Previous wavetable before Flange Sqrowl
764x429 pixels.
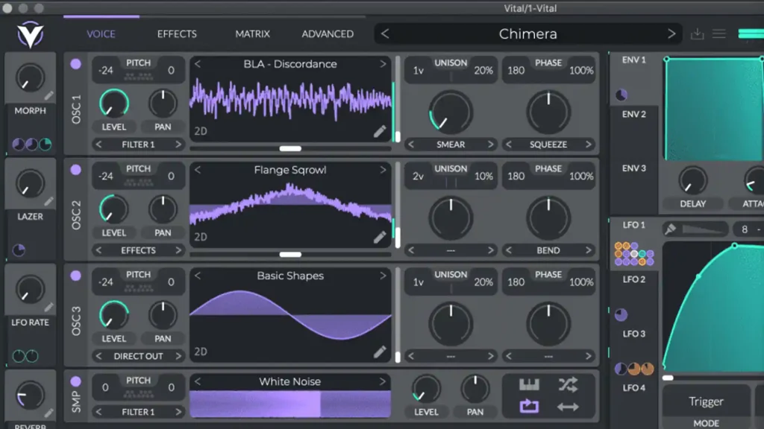tap(197, 170)
